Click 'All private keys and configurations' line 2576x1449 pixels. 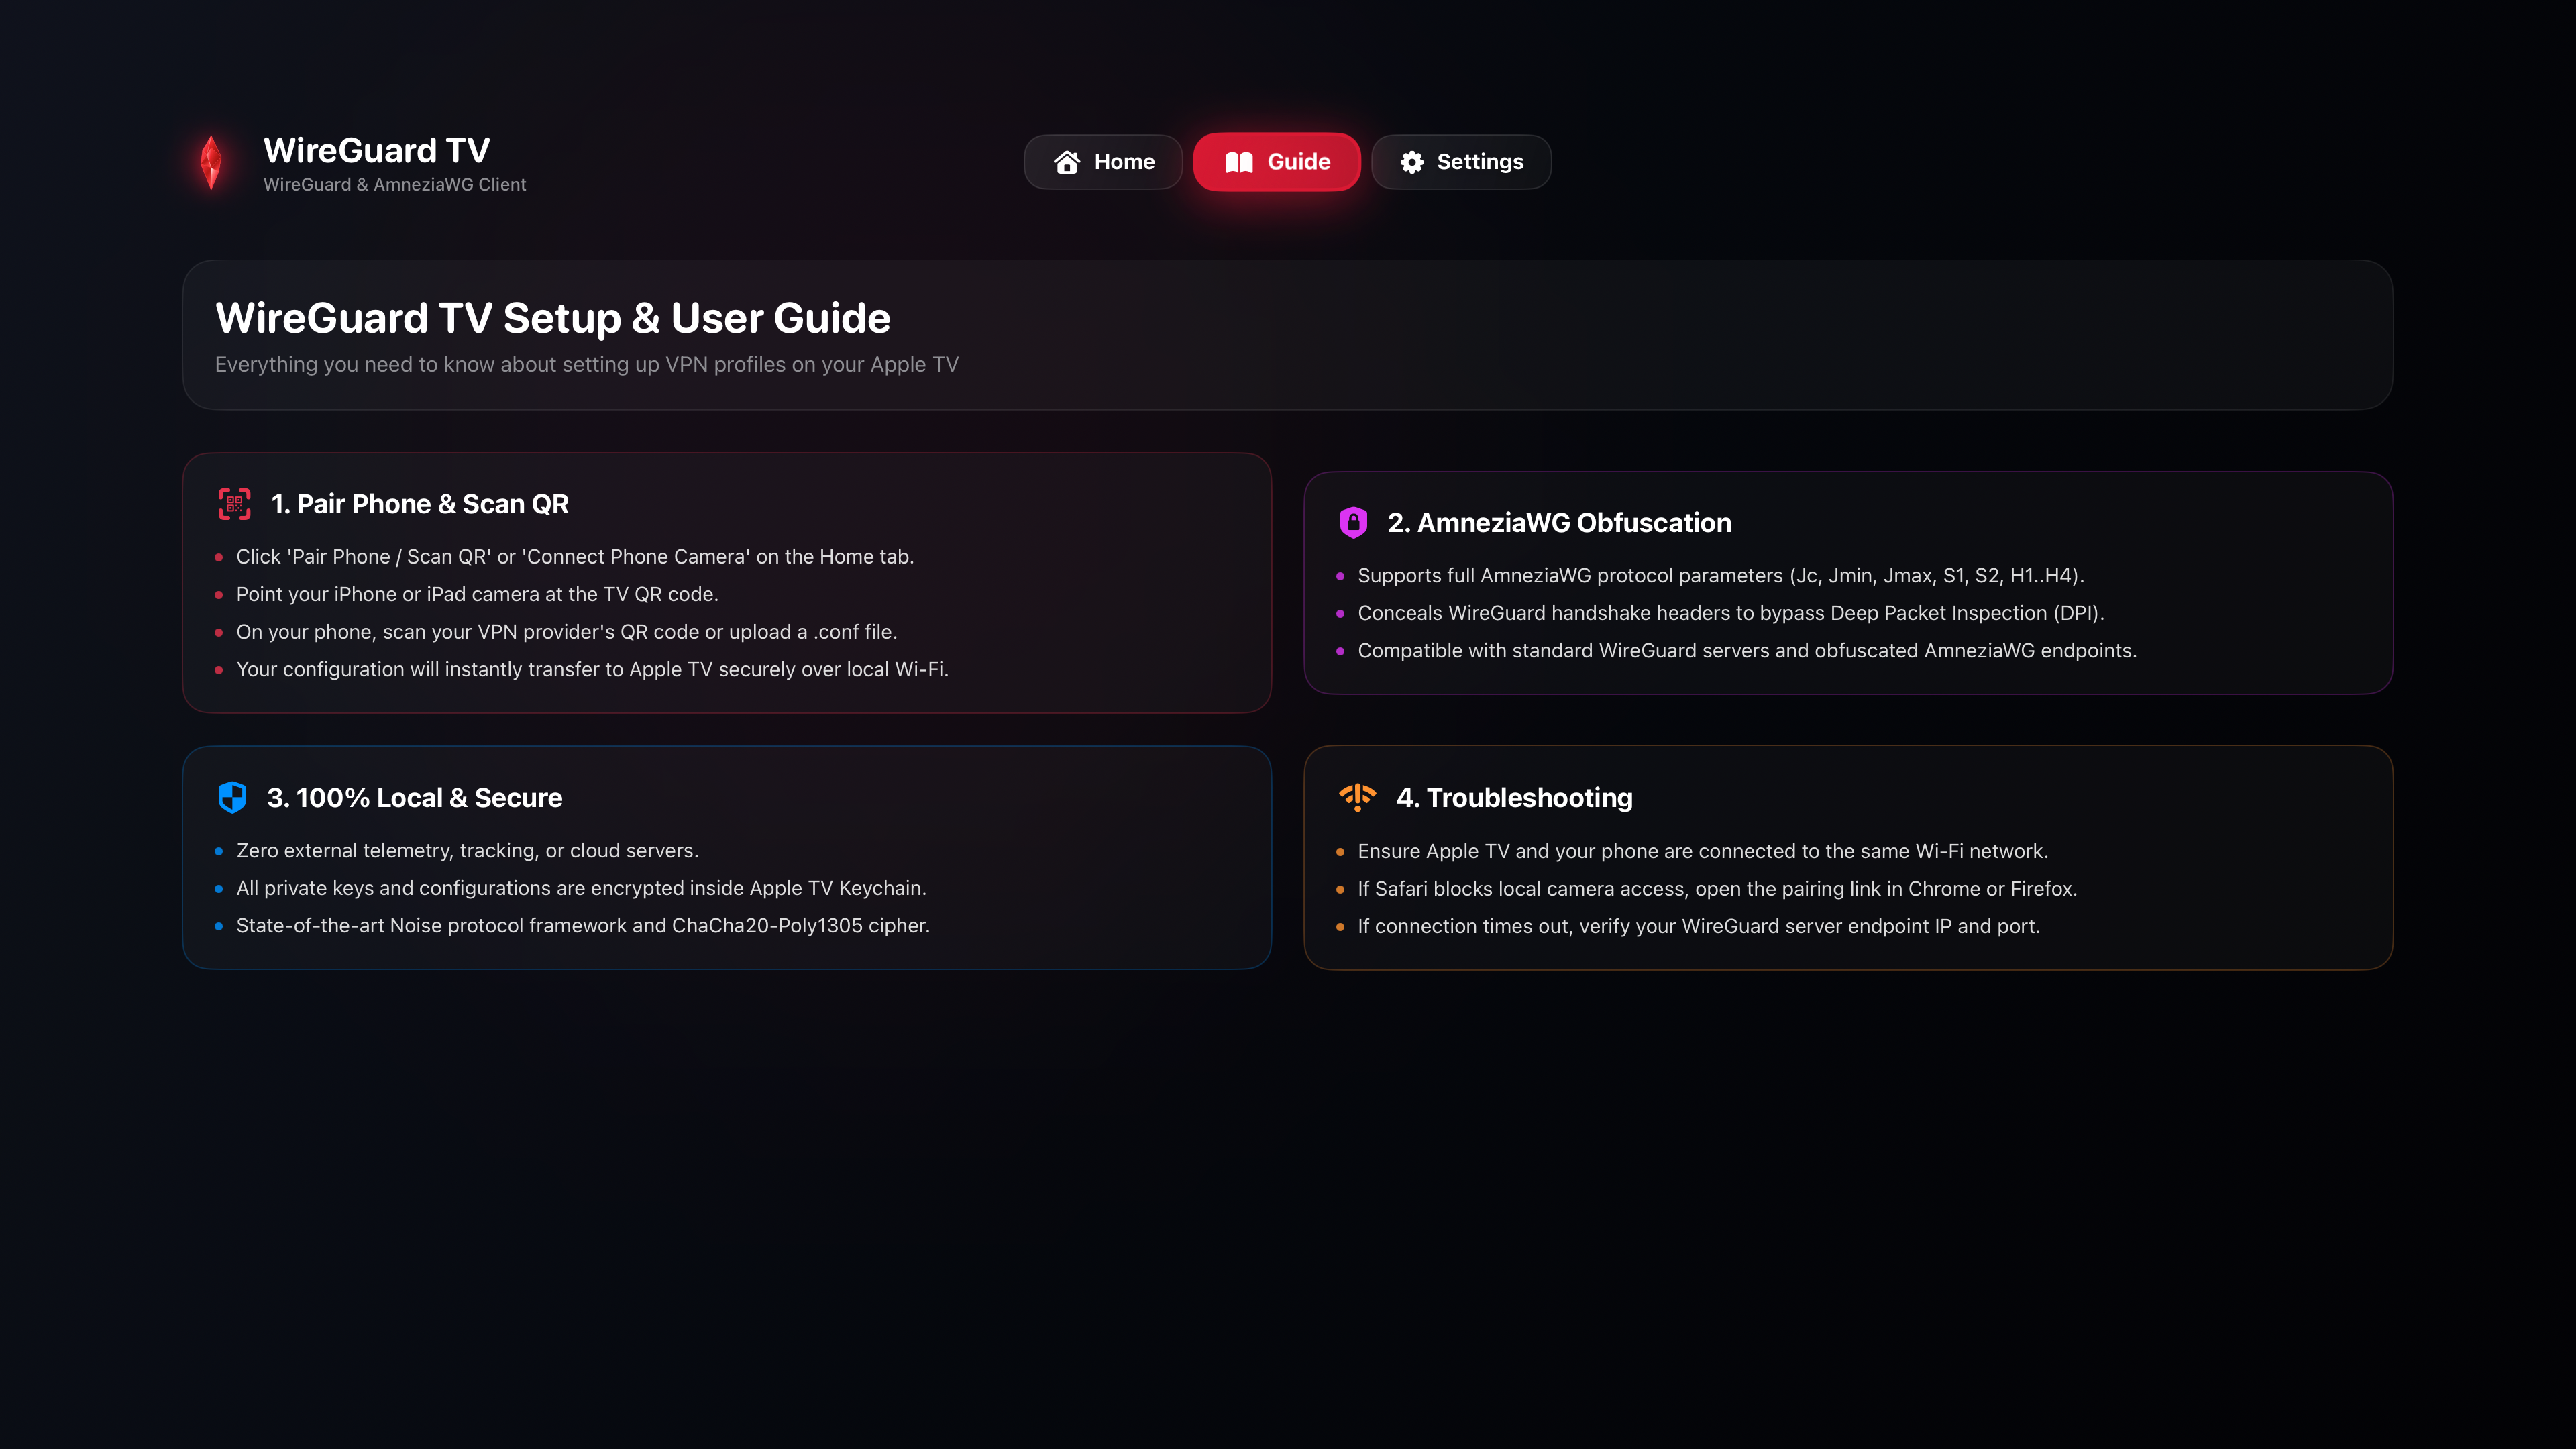tap(581, 888)
